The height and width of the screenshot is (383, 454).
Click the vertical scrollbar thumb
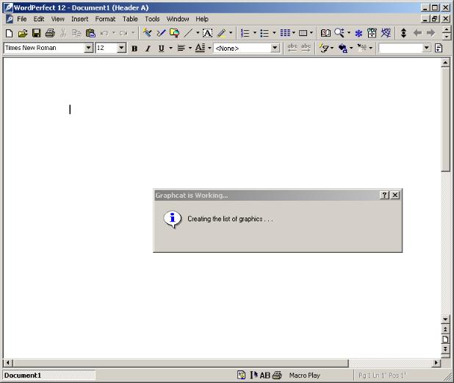point(445,120)
